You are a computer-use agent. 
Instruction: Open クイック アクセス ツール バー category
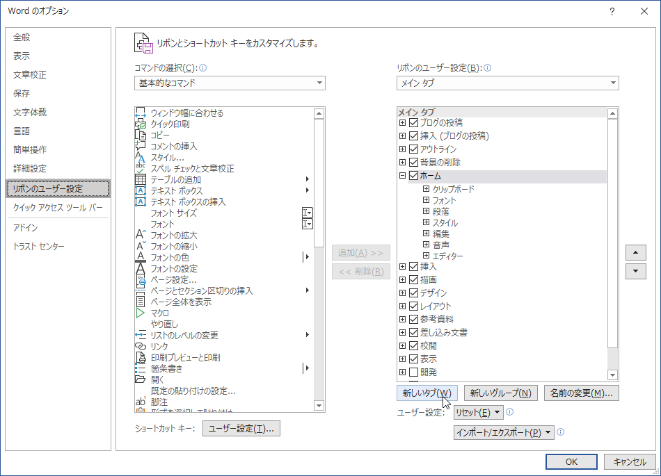[x=58, y=208]
